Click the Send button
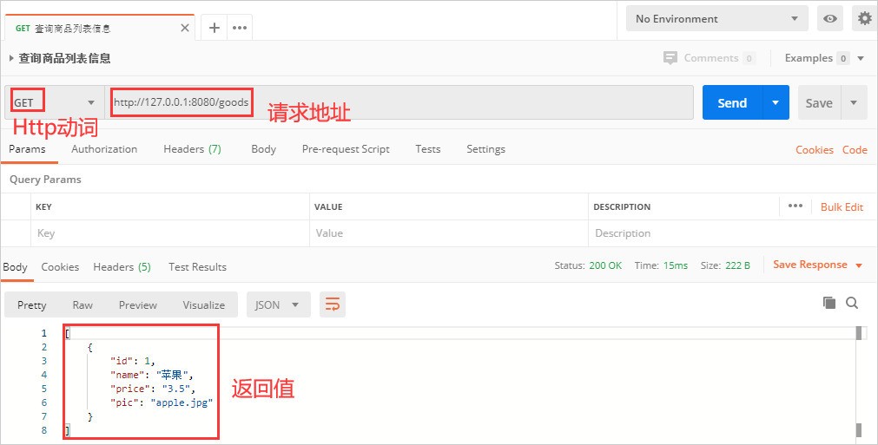The image size is (878, 445). pos(732,103)
